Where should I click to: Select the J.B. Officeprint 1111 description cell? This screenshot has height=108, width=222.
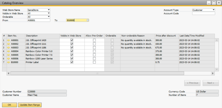tap(42, 44)
